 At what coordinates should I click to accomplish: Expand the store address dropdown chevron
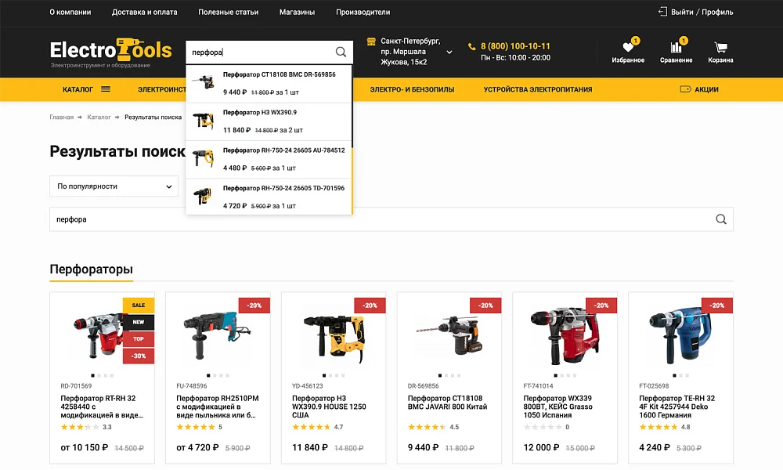(449, 52)
